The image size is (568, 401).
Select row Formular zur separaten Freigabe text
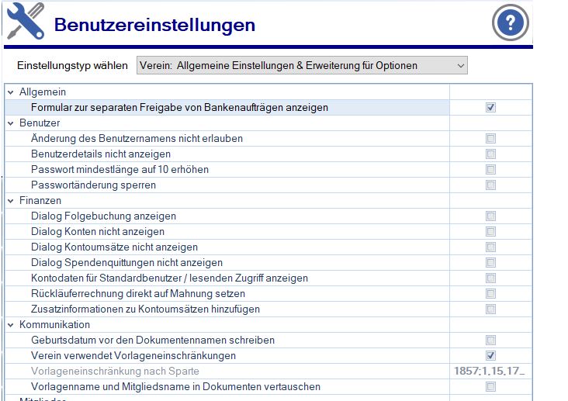click(180, 108)
